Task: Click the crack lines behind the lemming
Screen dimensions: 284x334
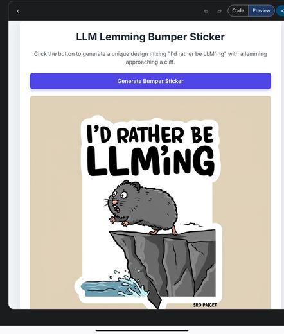Action: click(x=193, y=225)
